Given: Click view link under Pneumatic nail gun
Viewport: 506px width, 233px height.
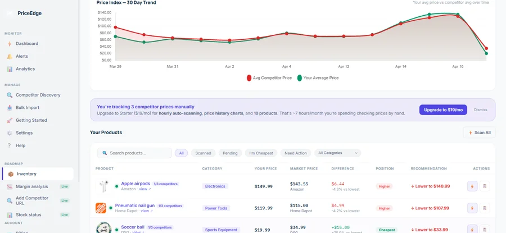Looking at the screenshot, I should click(147, 211).
